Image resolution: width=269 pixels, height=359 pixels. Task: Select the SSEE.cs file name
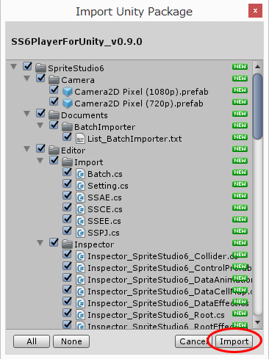coord(104,221)
